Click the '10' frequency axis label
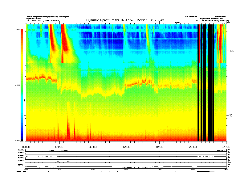 (231, 115)
